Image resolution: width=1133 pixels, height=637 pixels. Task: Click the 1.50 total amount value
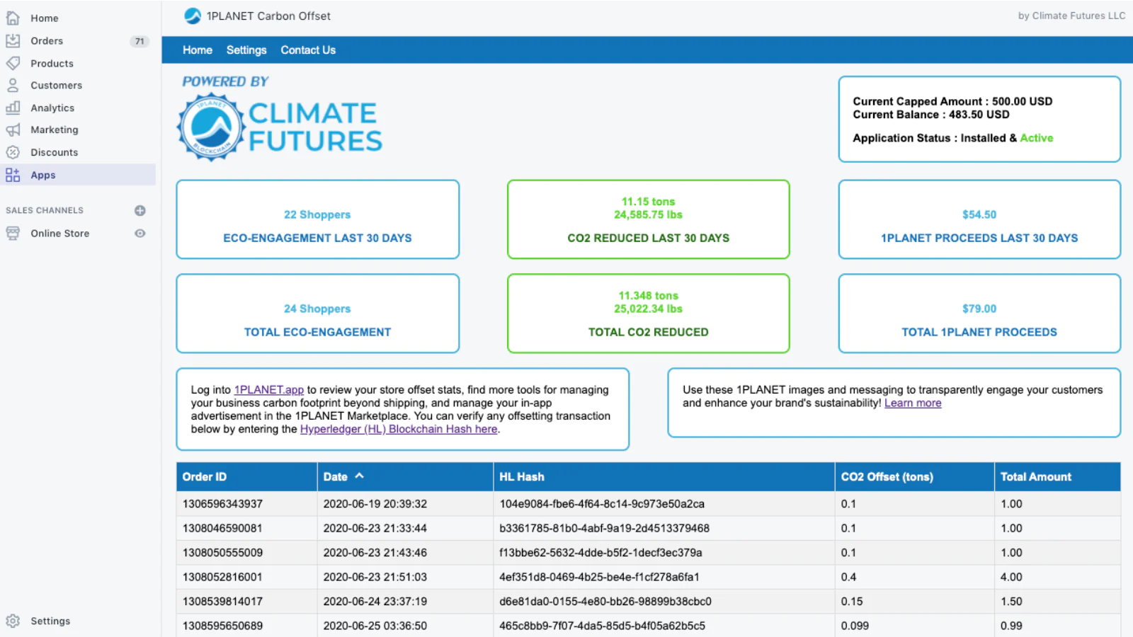coord(1011,602)
